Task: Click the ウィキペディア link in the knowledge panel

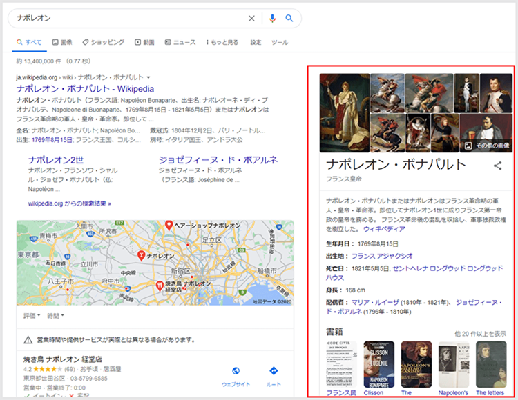Action: [x=384, y=228]
